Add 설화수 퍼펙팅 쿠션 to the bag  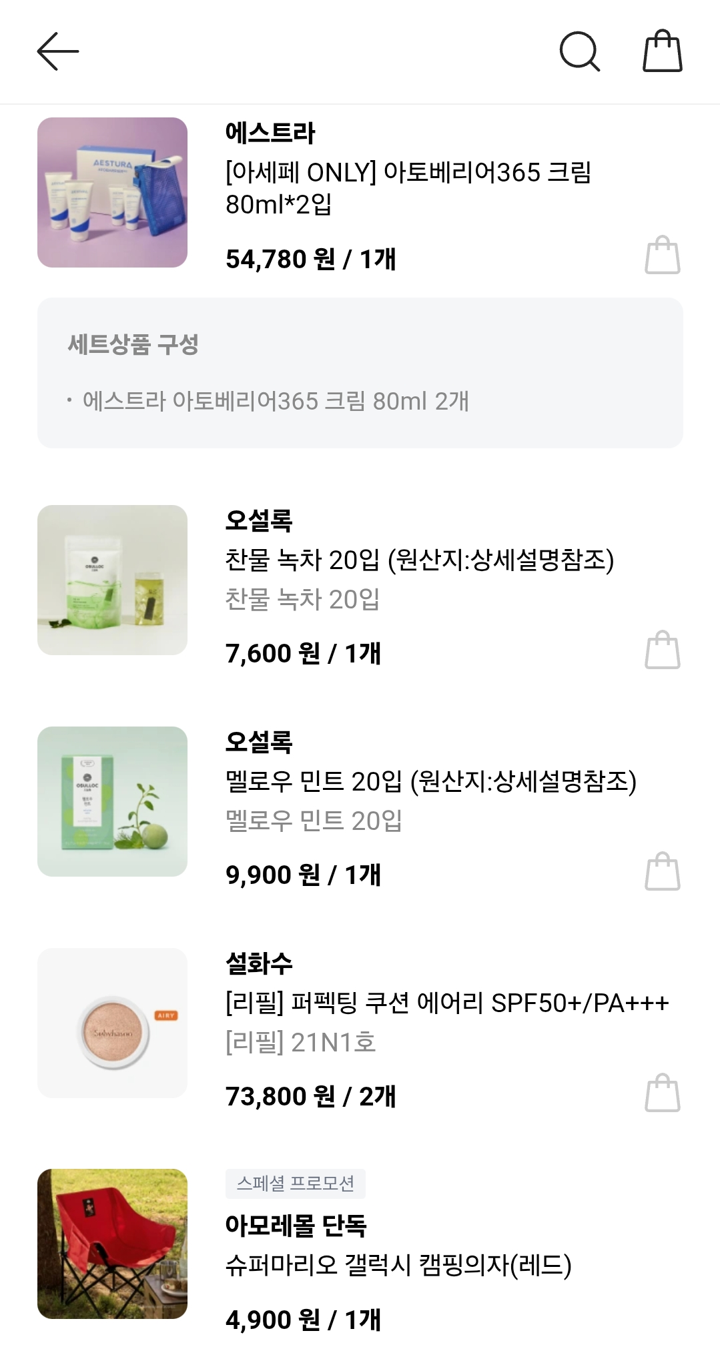(662, 1093)
